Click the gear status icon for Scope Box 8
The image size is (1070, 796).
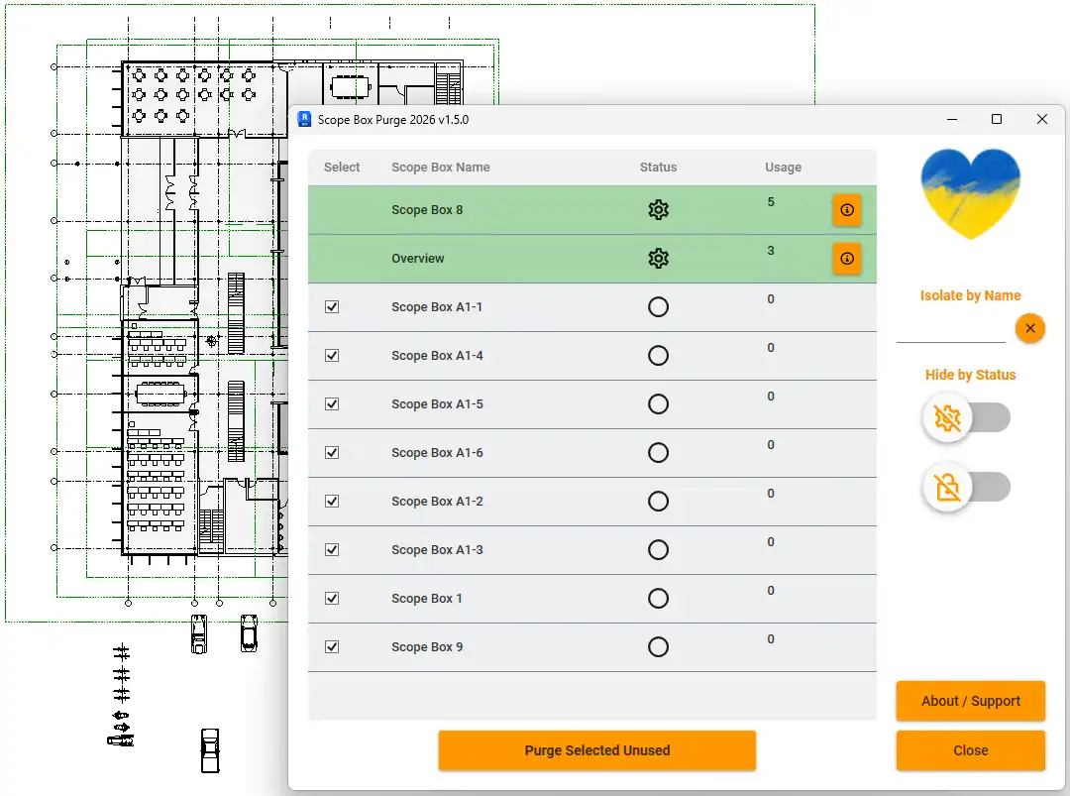click(658, 209)
